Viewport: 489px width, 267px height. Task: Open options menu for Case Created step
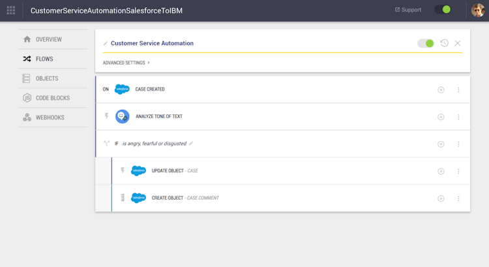[458, 89]
